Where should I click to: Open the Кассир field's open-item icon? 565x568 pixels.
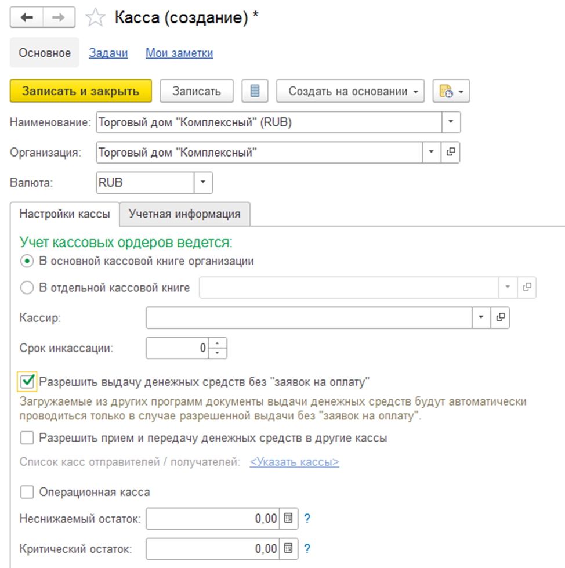pyautogui.click(x=500, y=317)
